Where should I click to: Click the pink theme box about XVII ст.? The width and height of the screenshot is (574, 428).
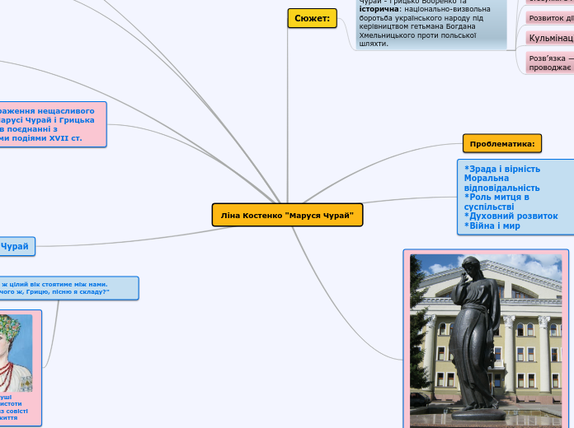click(53, 124)
